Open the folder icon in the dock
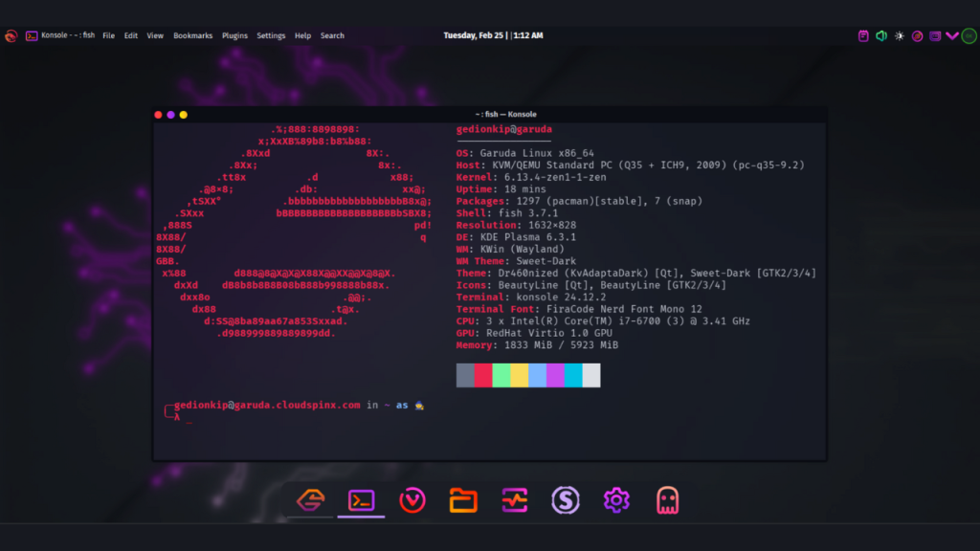Viewport: 980px width, 551px height. pyautogui.click(x=462, y=499)
